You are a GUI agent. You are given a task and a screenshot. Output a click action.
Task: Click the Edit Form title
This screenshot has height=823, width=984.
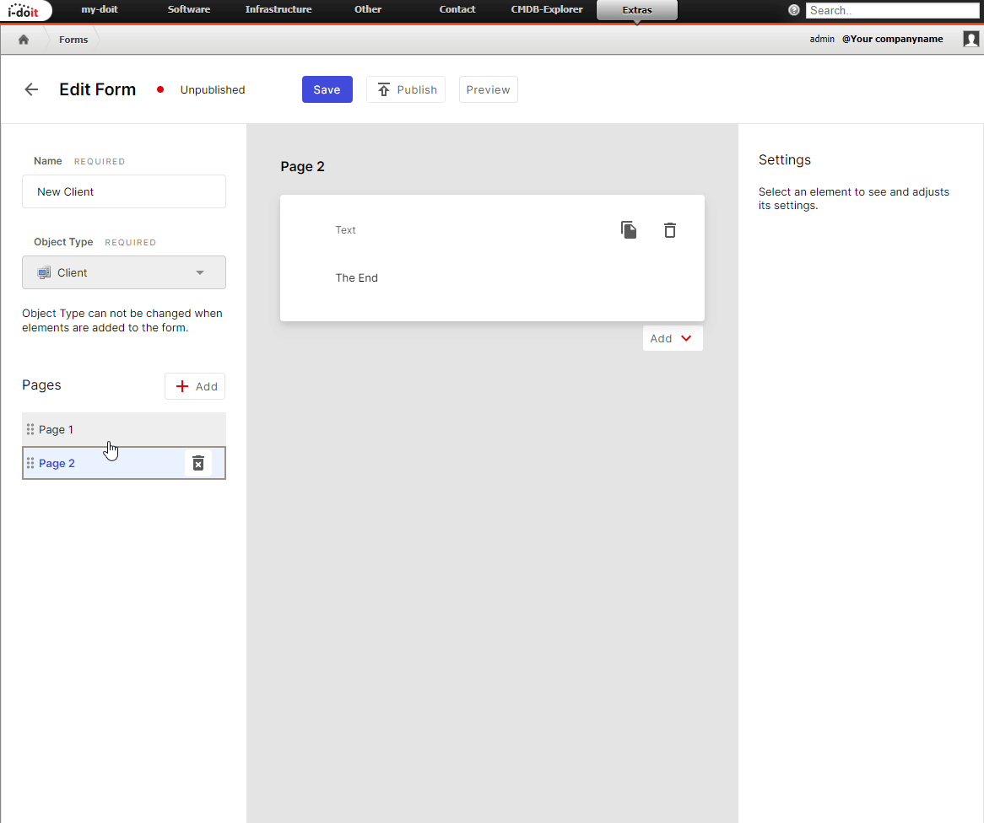pos(97,89)
